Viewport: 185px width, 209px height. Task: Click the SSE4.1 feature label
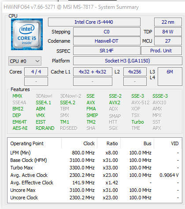click(x=44, y=103)
